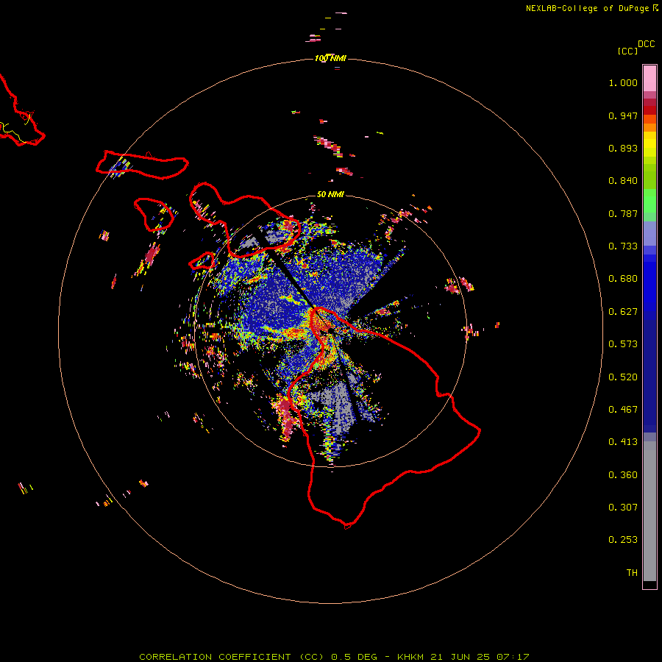The height and width of the screenshot is (662, 662).
Task: Click the gray low-value segment of the color bar
Action: pyautogui.click(x=649, y=511)
